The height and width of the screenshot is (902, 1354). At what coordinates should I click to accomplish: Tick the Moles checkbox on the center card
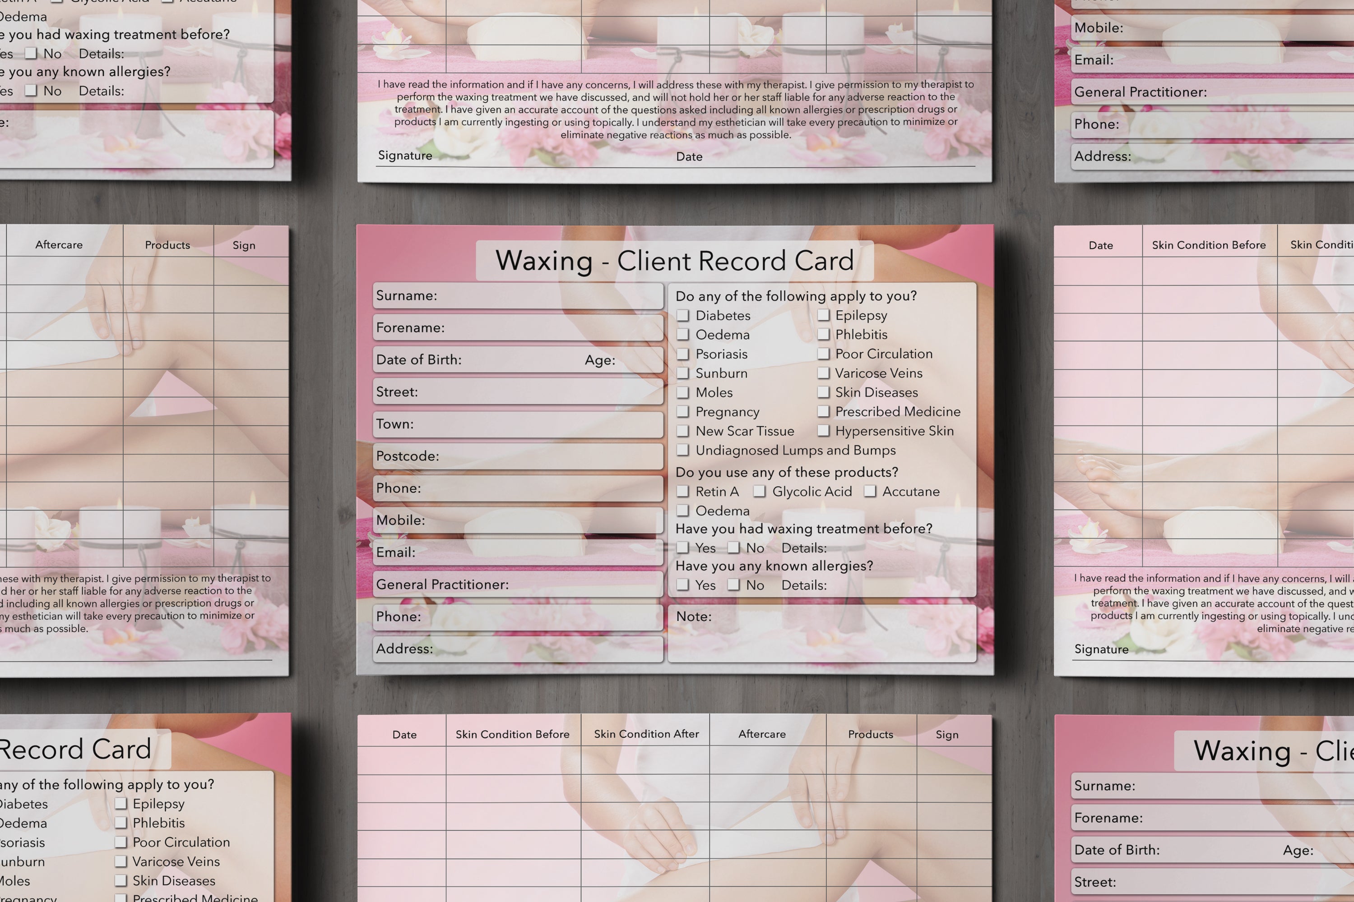tap(683, 392)
